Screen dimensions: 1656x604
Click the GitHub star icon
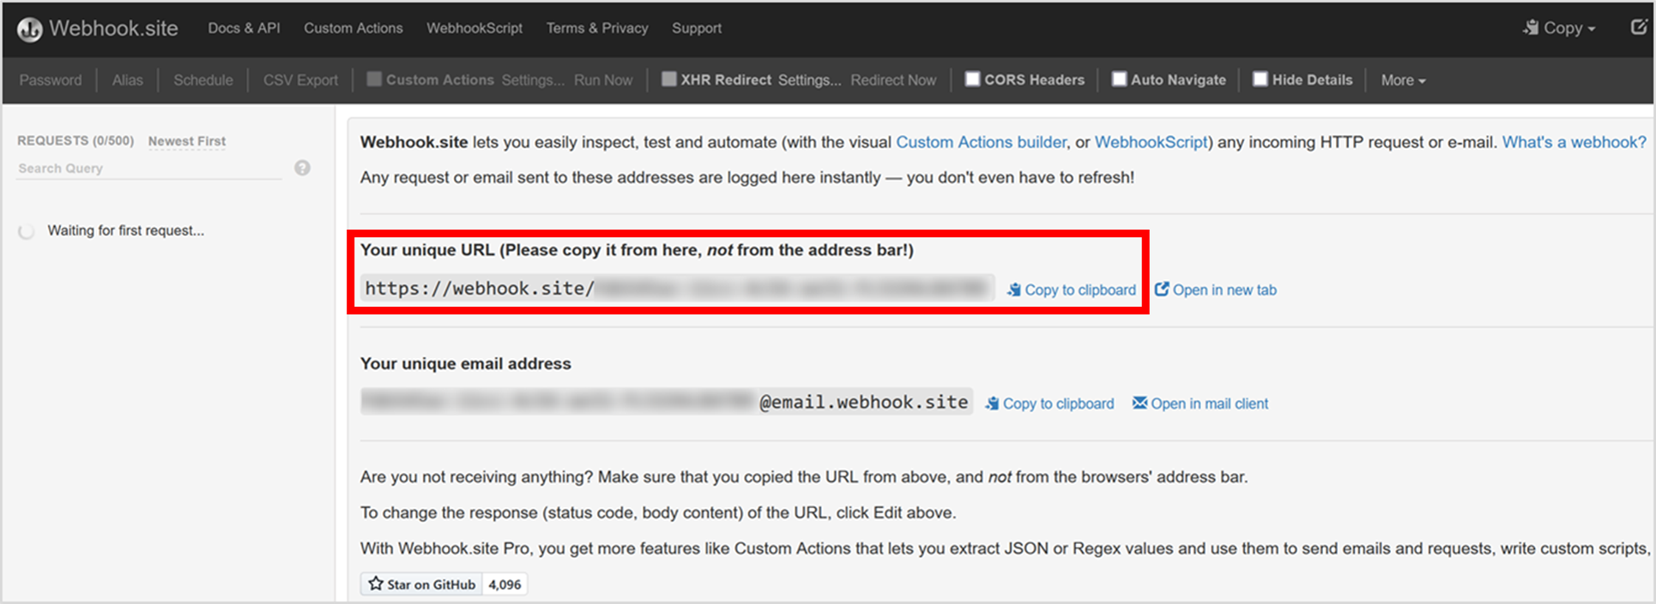point(376,584)
